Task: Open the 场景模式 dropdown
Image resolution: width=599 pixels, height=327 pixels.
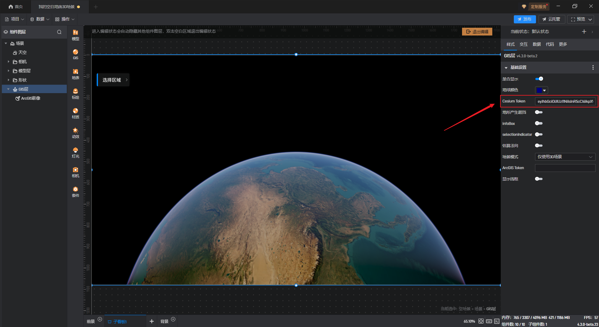Action: [x=565, y=157]
